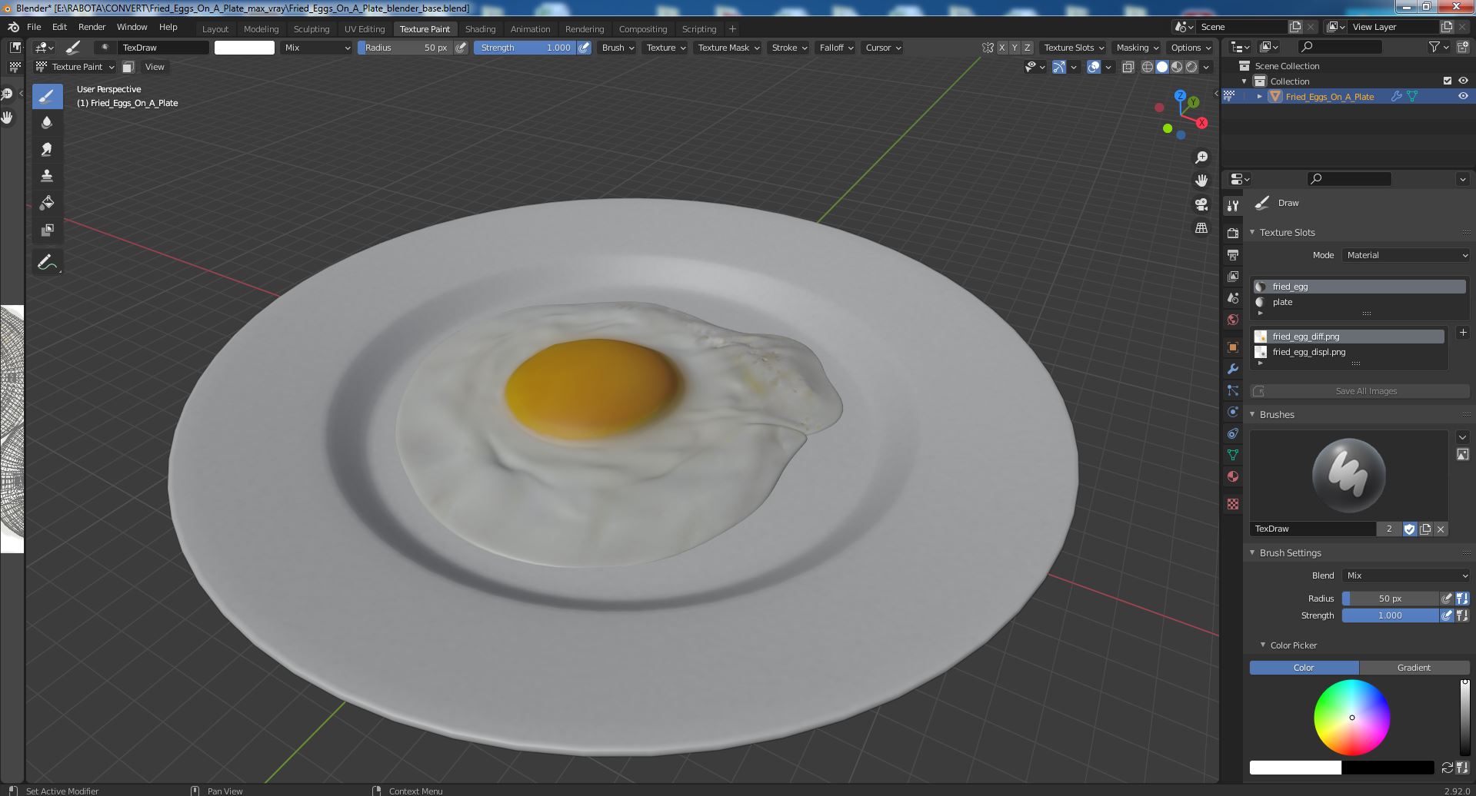This screenshot has height=796, width=1476.
Task: Open the Object properties tab
Action: (x=1233, y=347)
